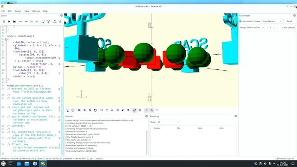Open the Show Details dropdown in Customizer

272,21
